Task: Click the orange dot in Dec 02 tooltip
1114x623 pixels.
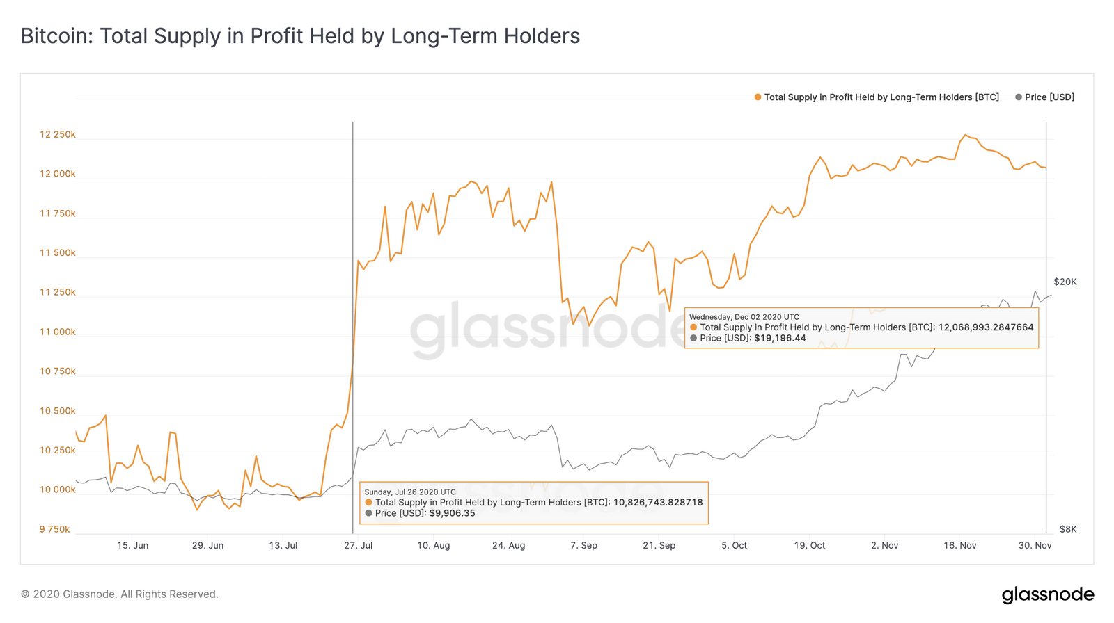Action: 693,327
